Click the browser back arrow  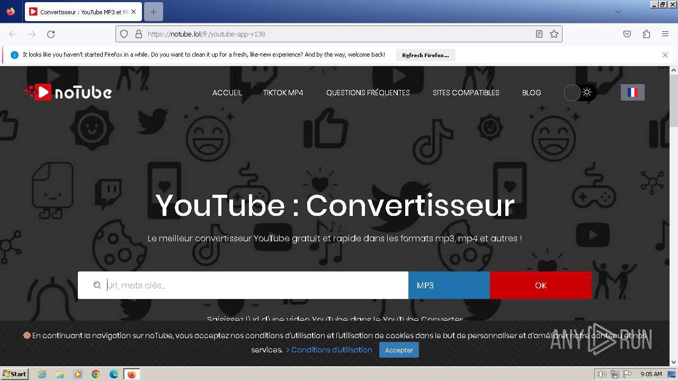pos(13,34)
